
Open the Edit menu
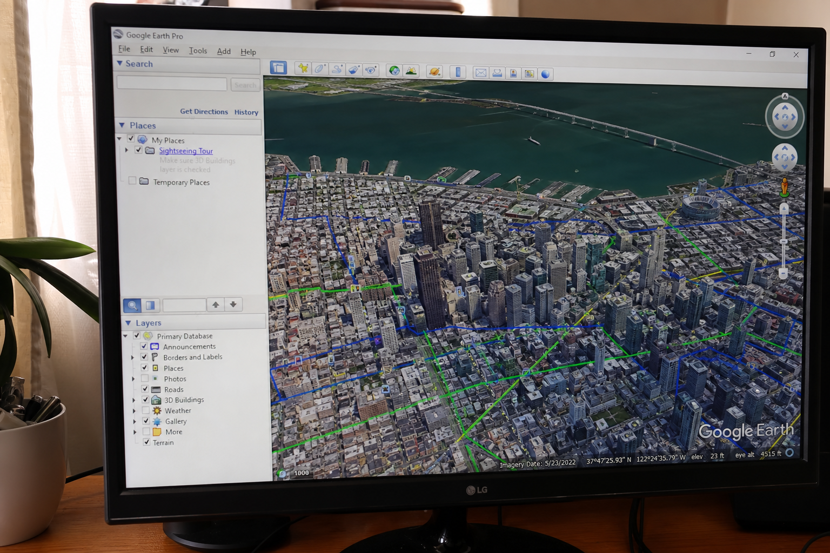pyautogui.click(x=146, y=49)
